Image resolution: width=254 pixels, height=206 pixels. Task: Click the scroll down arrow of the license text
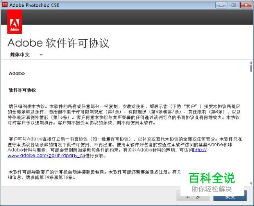pyautogui.click(x=251, y=184)
